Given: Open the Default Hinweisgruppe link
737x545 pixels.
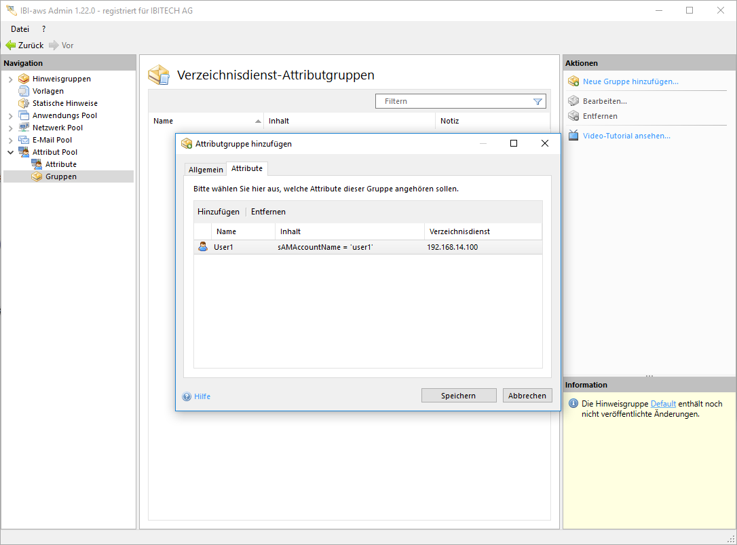Looking at the screenshot, I should (x=663, y=404).
